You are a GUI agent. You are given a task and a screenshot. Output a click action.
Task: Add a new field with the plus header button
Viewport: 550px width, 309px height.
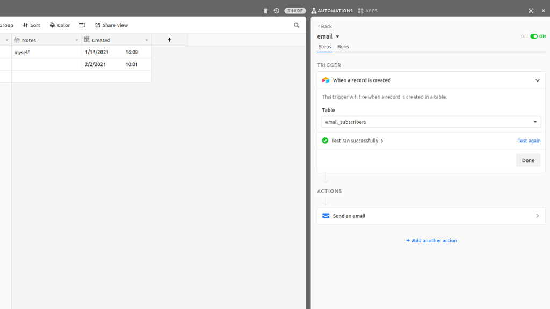coord(169,40)
